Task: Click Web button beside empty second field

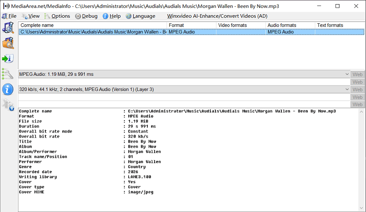Action: pyautogui.click(x=357, y=82)
